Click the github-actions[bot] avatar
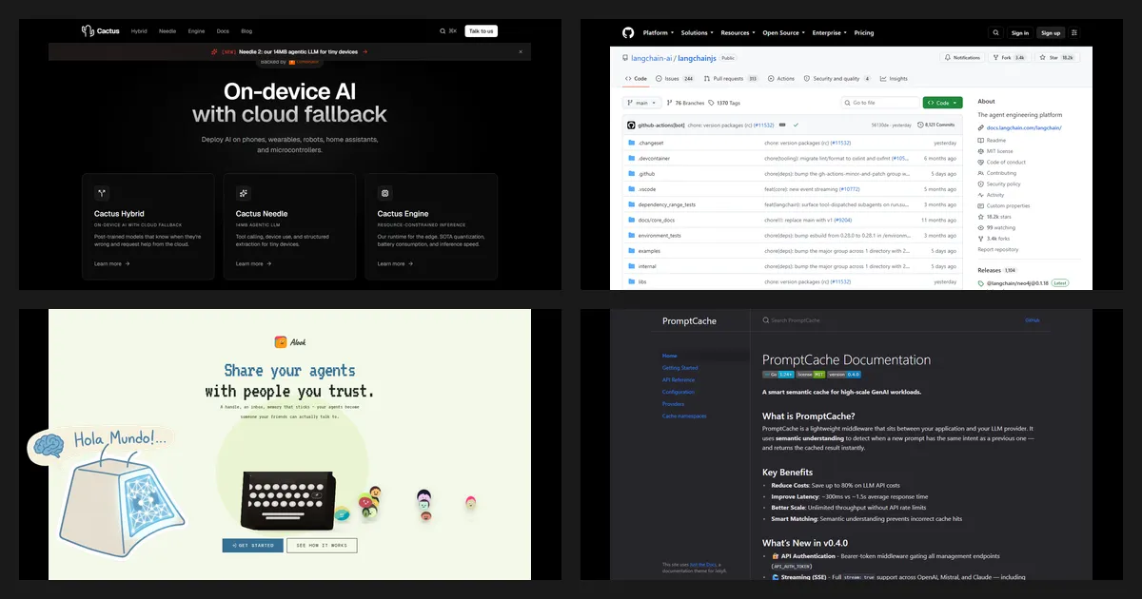This screenshot has height=599, width=1142. pos(631,125)
